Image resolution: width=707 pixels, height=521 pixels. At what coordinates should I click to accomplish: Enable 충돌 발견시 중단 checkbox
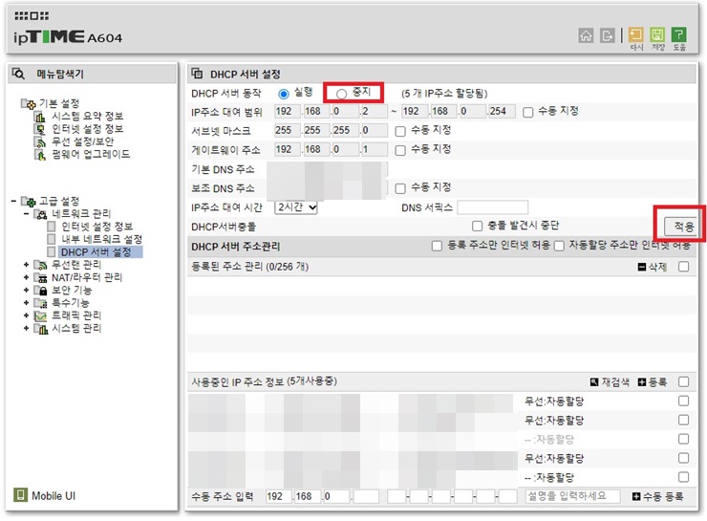(477, 226)
